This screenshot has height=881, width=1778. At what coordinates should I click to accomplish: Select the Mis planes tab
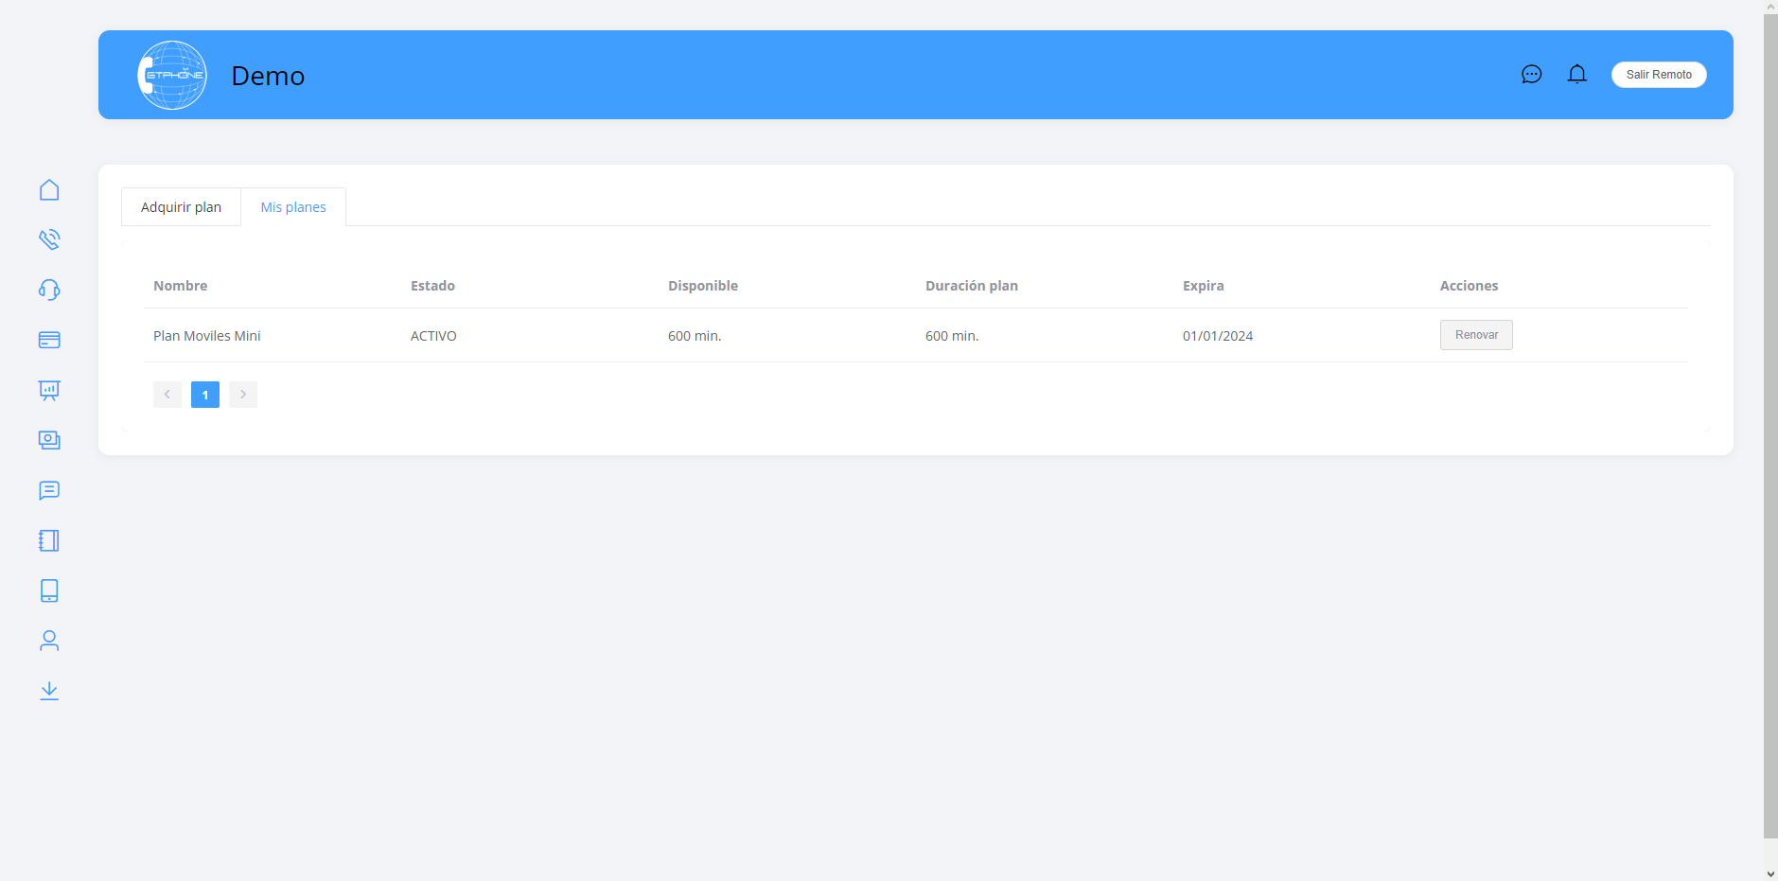click(293, 207)
